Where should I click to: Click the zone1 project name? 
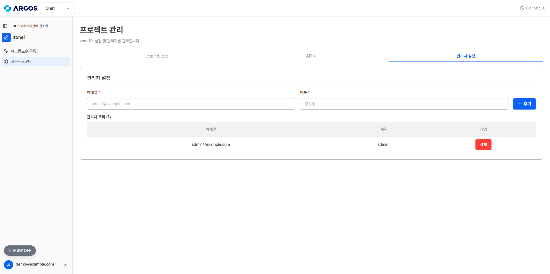(x=19, y=37)
